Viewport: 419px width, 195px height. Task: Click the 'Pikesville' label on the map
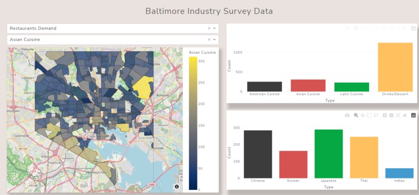(x=28, y=49)
